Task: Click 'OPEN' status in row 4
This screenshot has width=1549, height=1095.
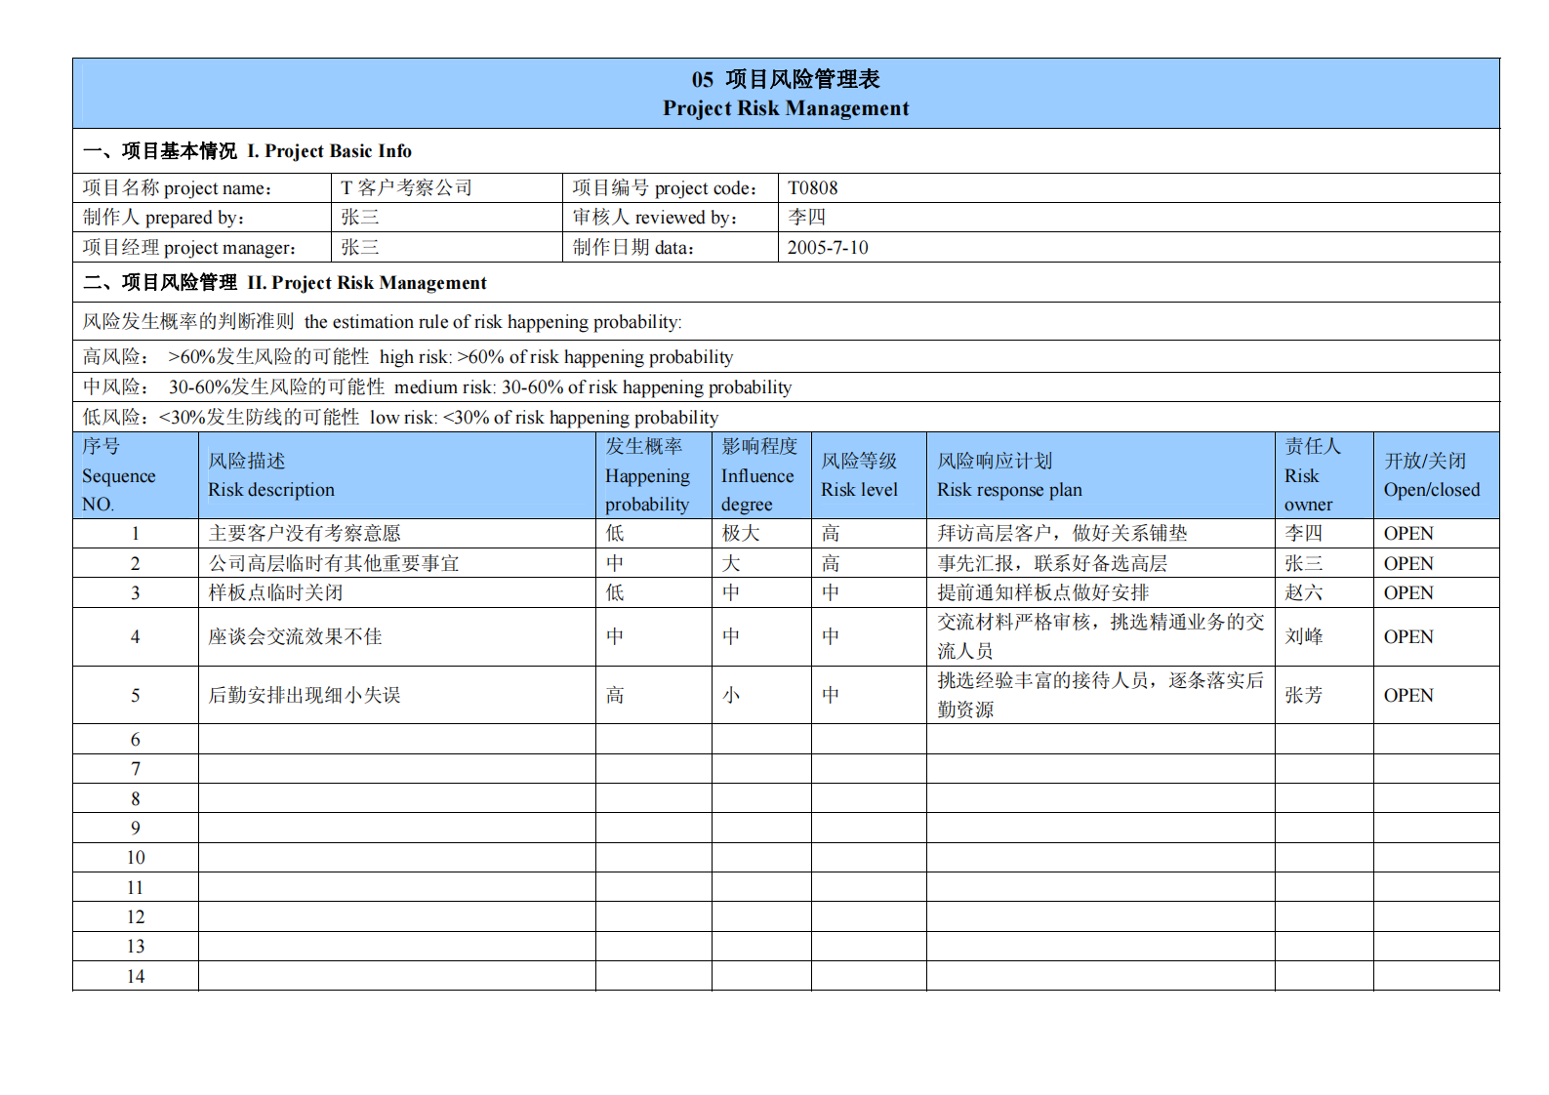Action: [x=1407, y=637]
